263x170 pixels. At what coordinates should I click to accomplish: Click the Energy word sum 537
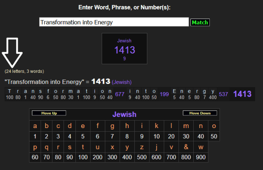click(x=223, y=94)
